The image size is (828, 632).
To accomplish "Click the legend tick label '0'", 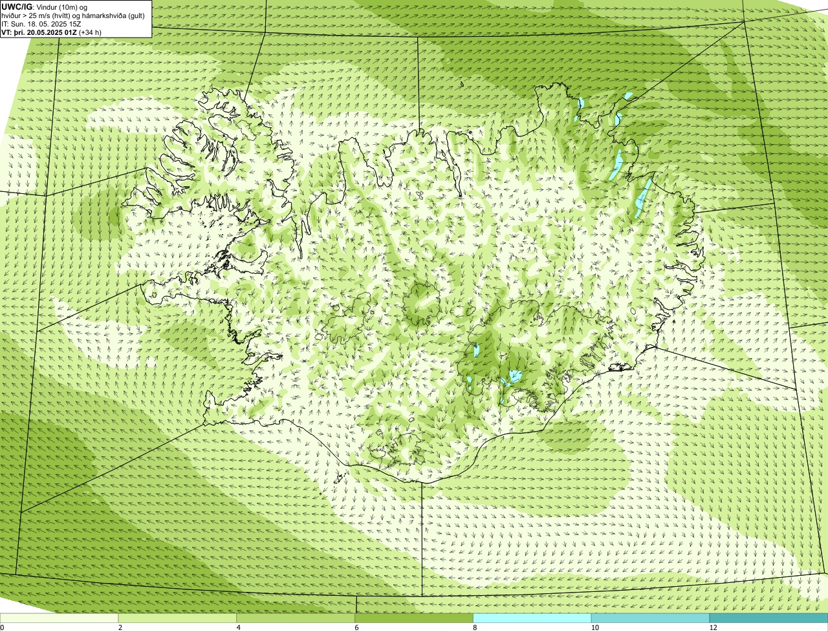I will pos(2,627).
